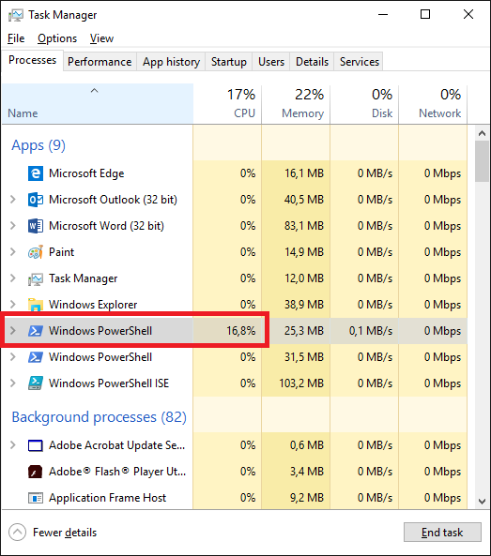Click the vertical scrollbar thumb
491x556 pixels.
[482, 161]
